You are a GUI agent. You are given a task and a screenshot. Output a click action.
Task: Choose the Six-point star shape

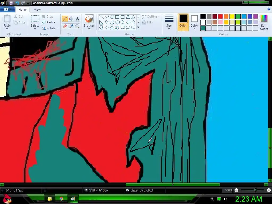(x=117, y=27)
